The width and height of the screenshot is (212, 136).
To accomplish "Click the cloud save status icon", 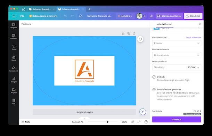I will coord(81,16).
